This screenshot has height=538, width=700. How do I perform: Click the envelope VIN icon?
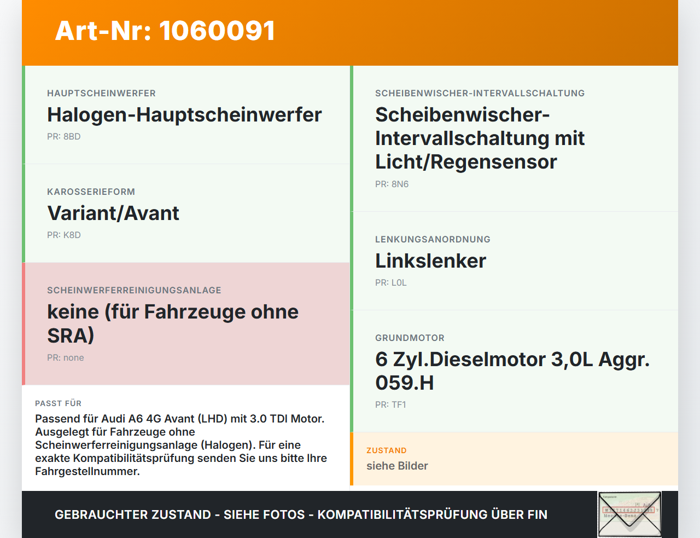[629, 514]
